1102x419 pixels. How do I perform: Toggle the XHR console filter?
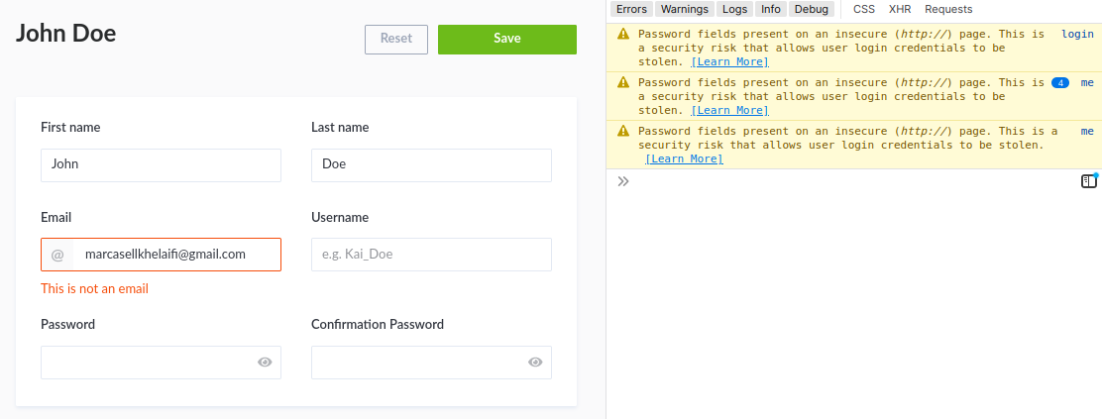click(x=900, y=9)
